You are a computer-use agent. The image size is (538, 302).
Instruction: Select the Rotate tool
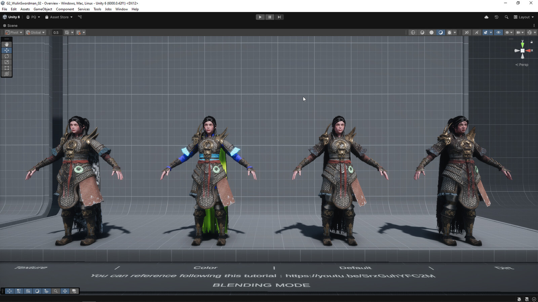7,56
